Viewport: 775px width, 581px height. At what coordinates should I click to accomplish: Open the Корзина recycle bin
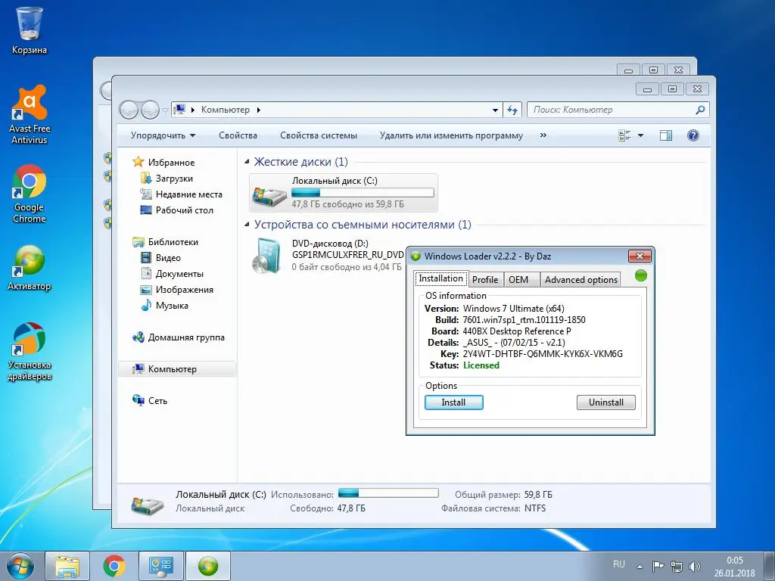29,23
